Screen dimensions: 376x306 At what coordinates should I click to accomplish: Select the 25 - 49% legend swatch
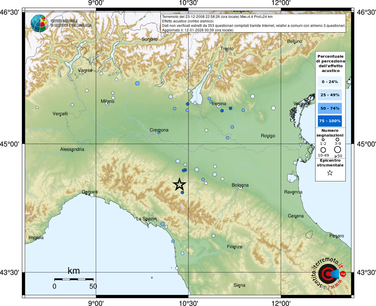pyautogui.click(x=330, y=95)
